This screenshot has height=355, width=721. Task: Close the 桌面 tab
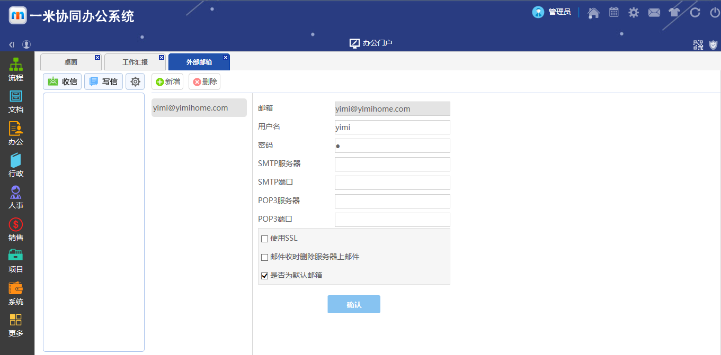(x=97, y=57)
